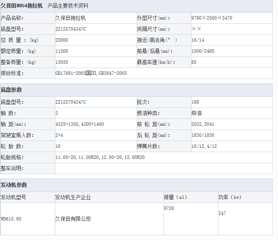Click the 底盘参数 section header
Screen dimensions: 278x240
pyautogui.click(x=11, y=90)
